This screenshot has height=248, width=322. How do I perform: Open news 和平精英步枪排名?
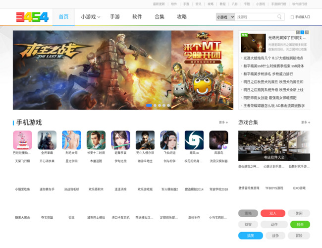click(x=268, y=74)
